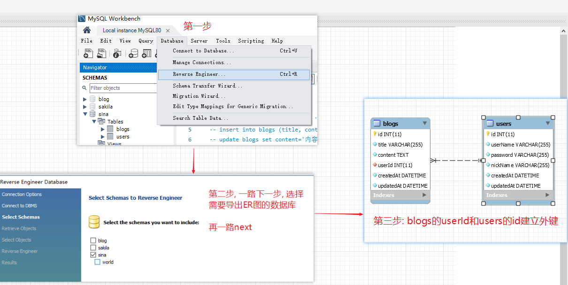Click the users table header icon in diagram
The height and width of the screenshot is (285, 568).
490,124
